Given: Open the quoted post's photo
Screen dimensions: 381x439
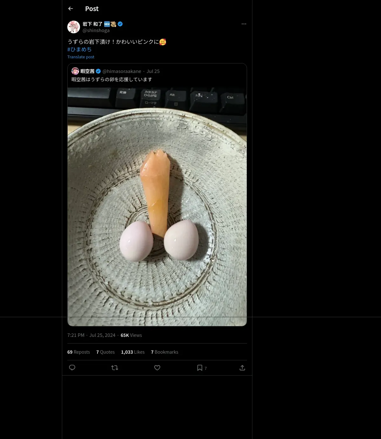Looking at the screenshot, I should (x=157, y=206).
